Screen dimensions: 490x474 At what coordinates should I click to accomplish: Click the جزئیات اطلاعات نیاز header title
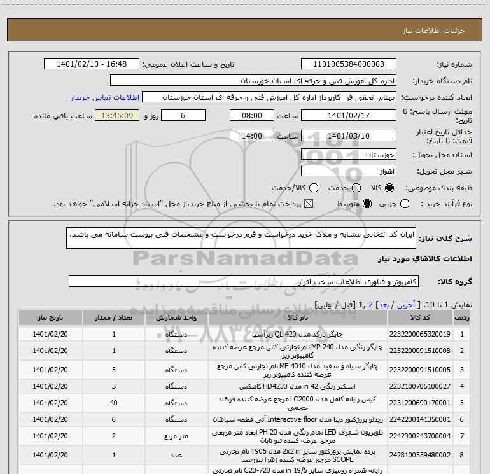[x=434, y=31]
